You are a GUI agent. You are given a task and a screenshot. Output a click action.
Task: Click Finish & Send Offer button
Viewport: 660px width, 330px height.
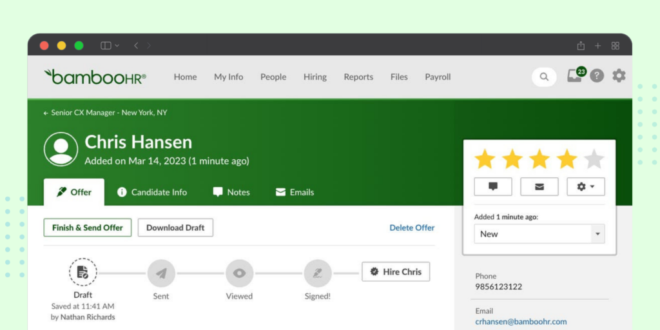pyautogui.click(x=88, y=228)
